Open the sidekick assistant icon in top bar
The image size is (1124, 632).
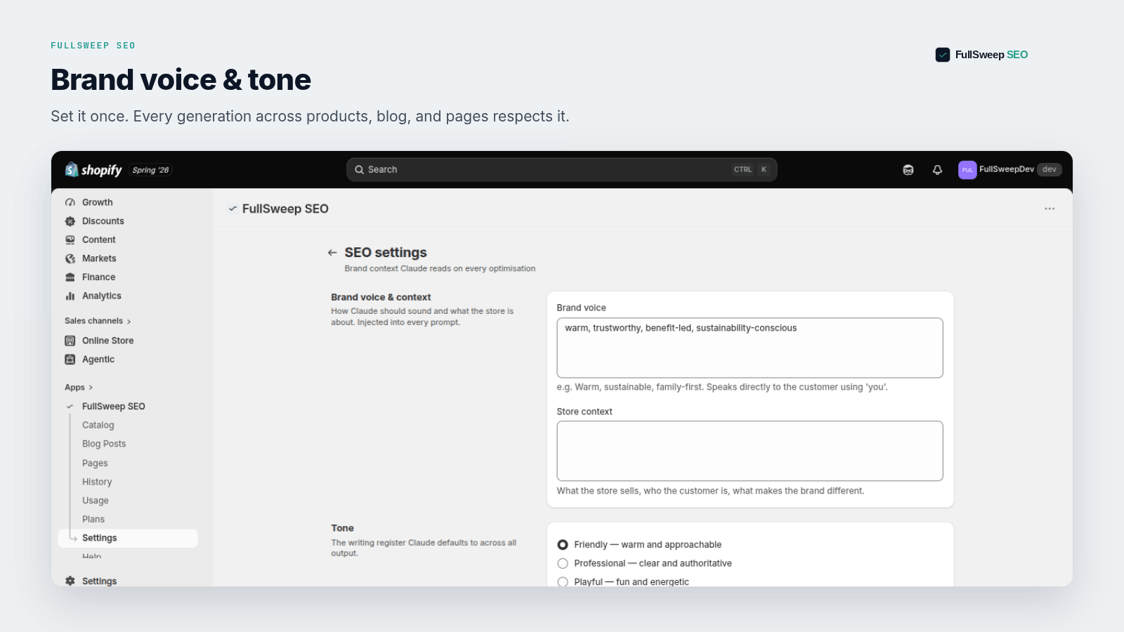[908, 170]
